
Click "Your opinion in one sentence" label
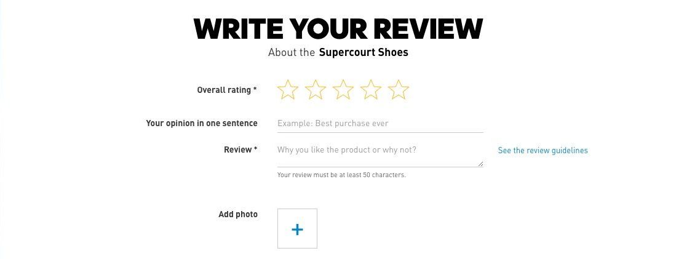click(202, 123)
